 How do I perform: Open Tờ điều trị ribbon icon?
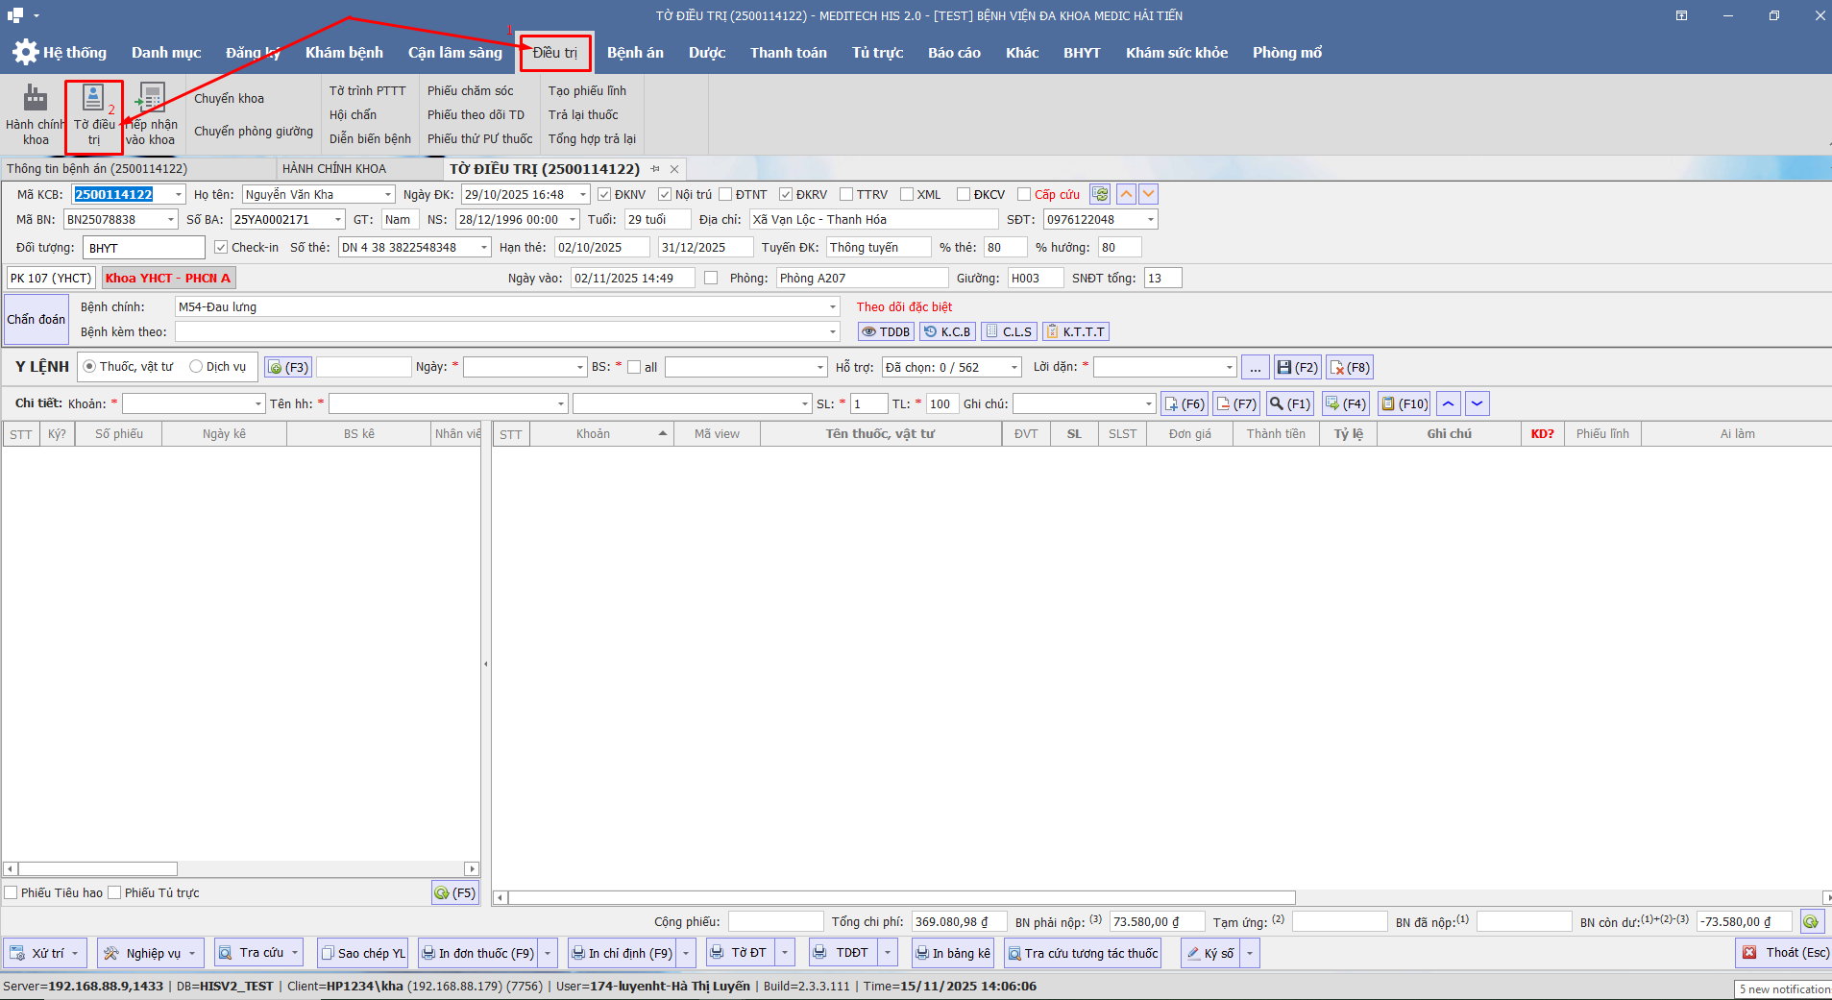[x=93, y=99]
